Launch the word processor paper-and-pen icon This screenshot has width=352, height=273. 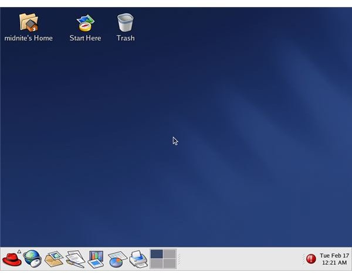pyautogui.click(x=75, y=259)
